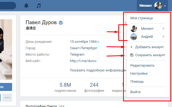Select Сохранить аккаунт
172x107 pixels.
tap(150, 55)
